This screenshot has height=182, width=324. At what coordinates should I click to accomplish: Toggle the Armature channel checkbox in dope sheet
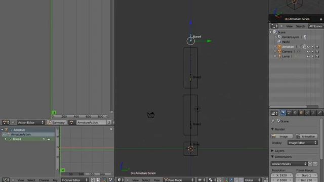11,130
